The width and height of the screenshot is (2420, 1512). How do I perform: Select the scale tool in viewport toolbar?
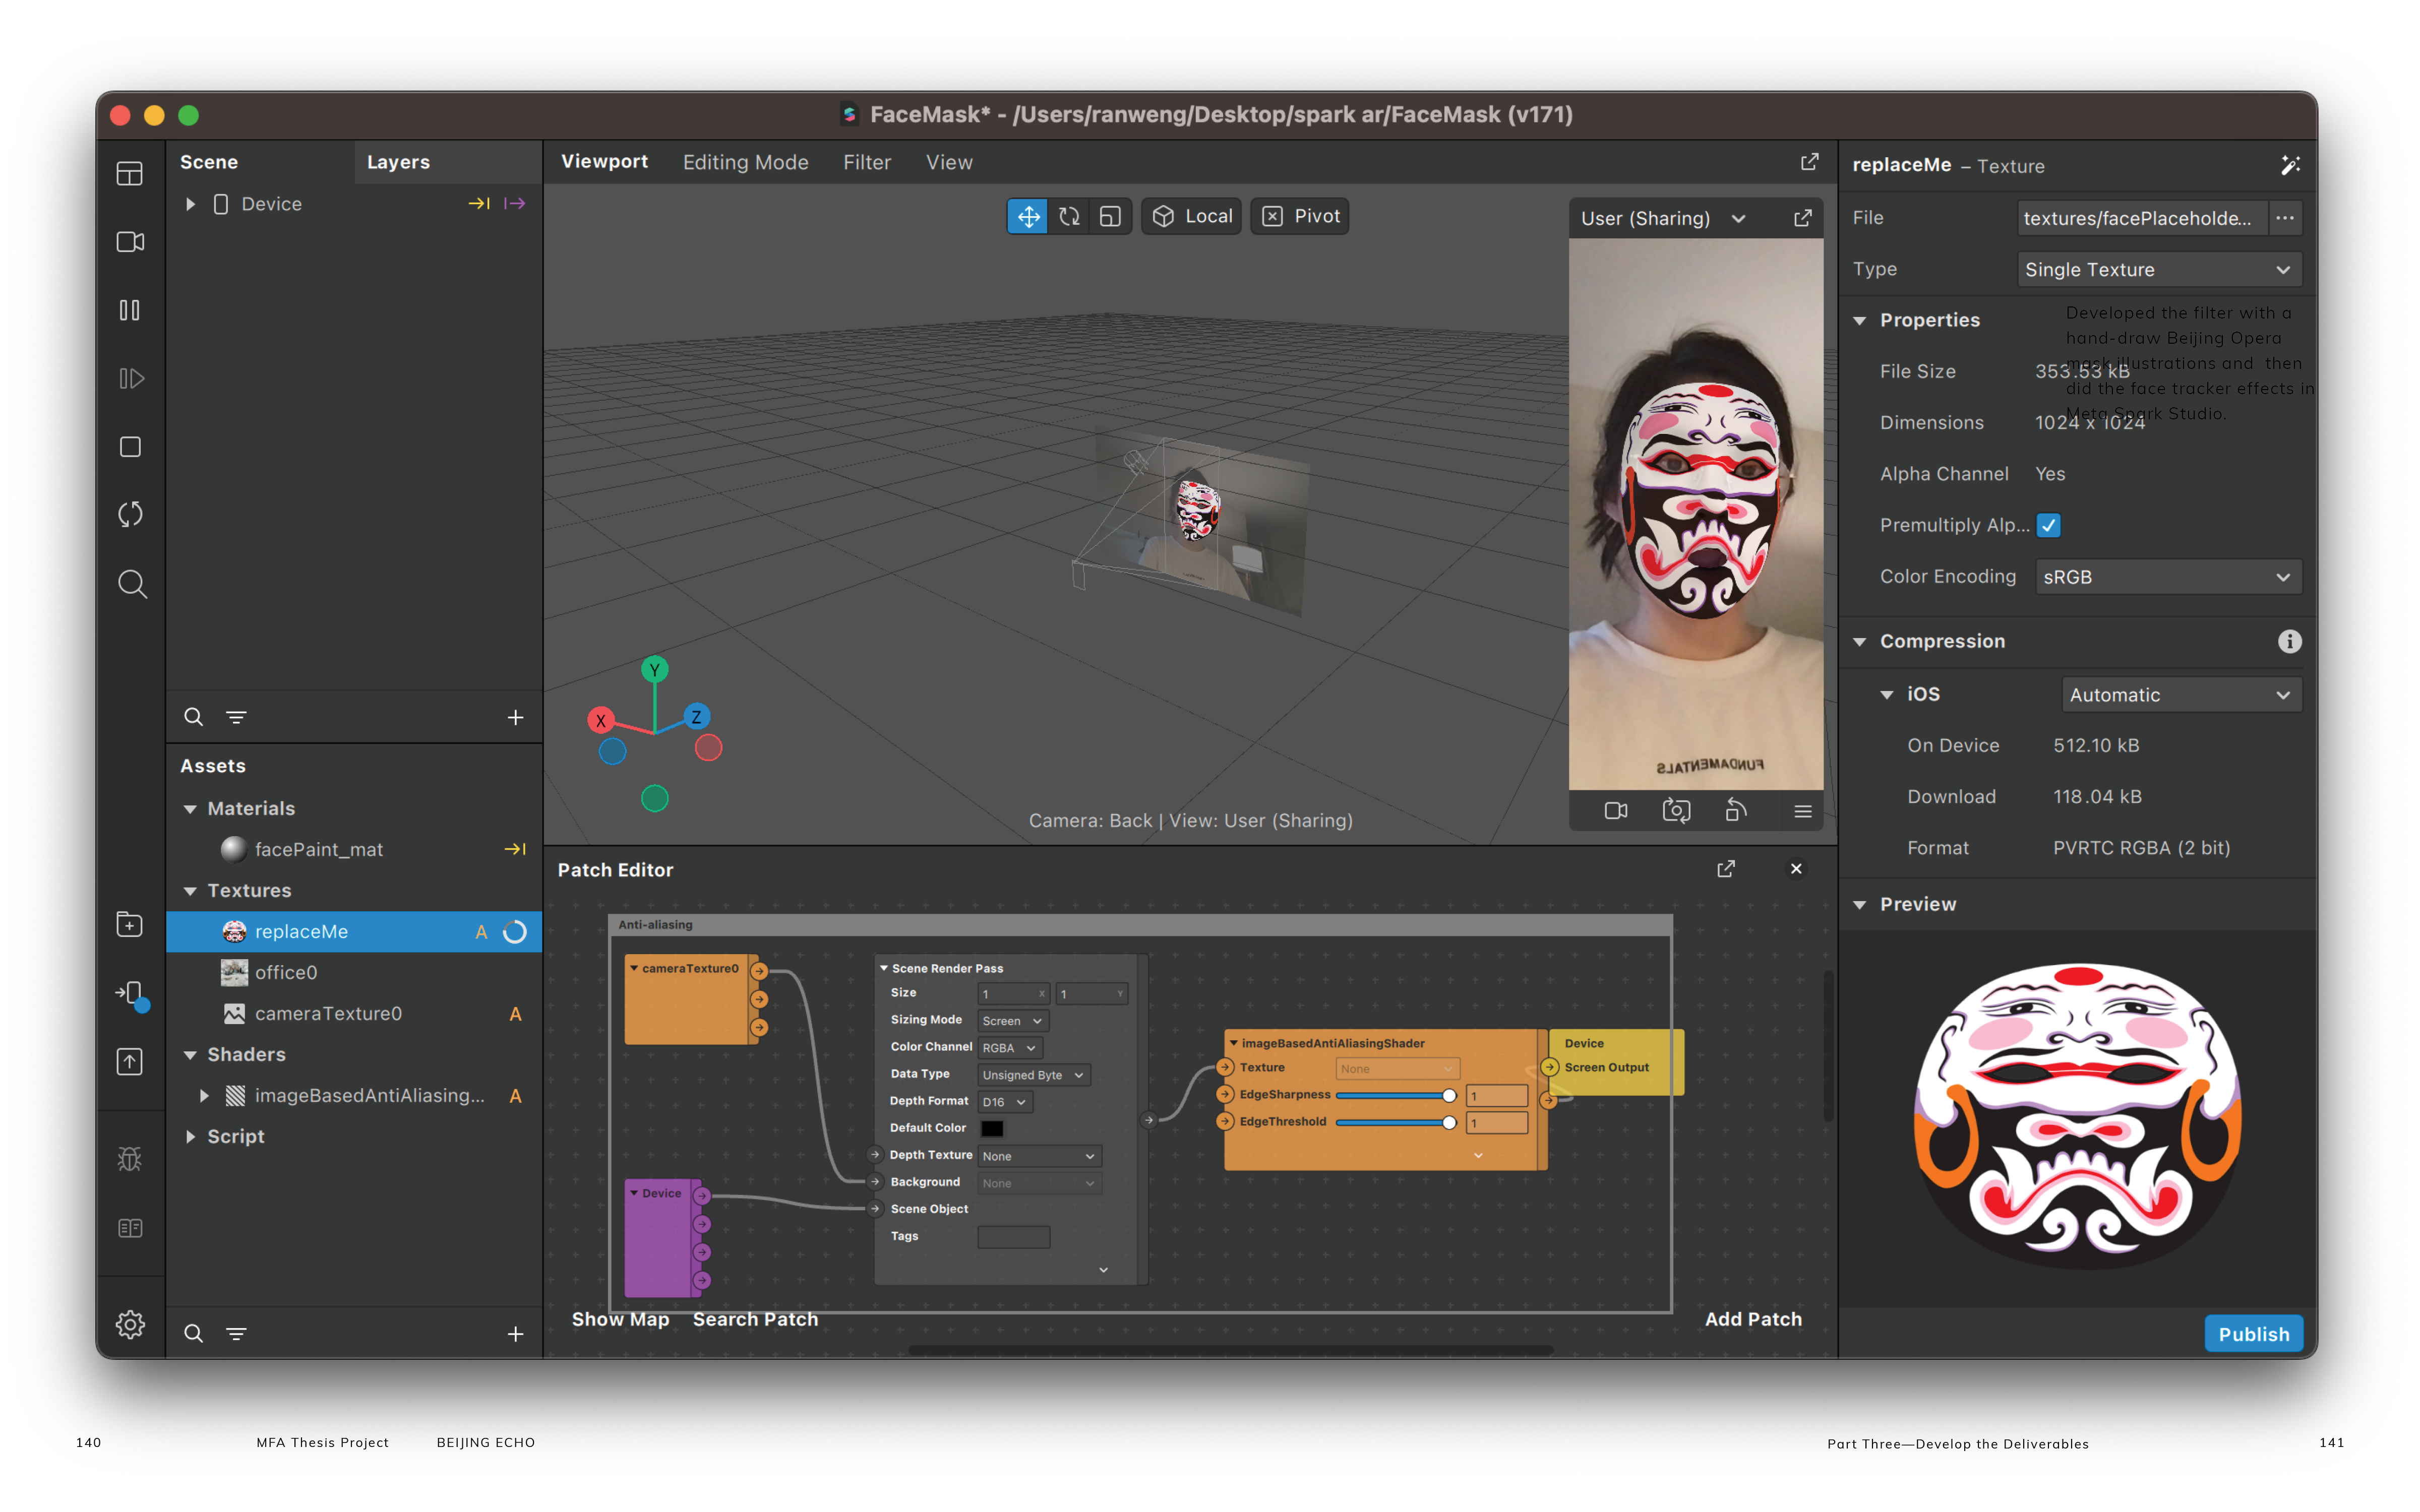pyautogui.click(x=1110, y=217)
